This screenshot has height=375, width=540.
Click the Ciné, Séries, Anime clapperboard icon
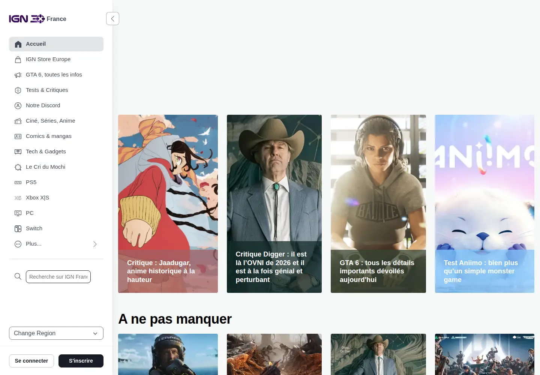point(18,121)
